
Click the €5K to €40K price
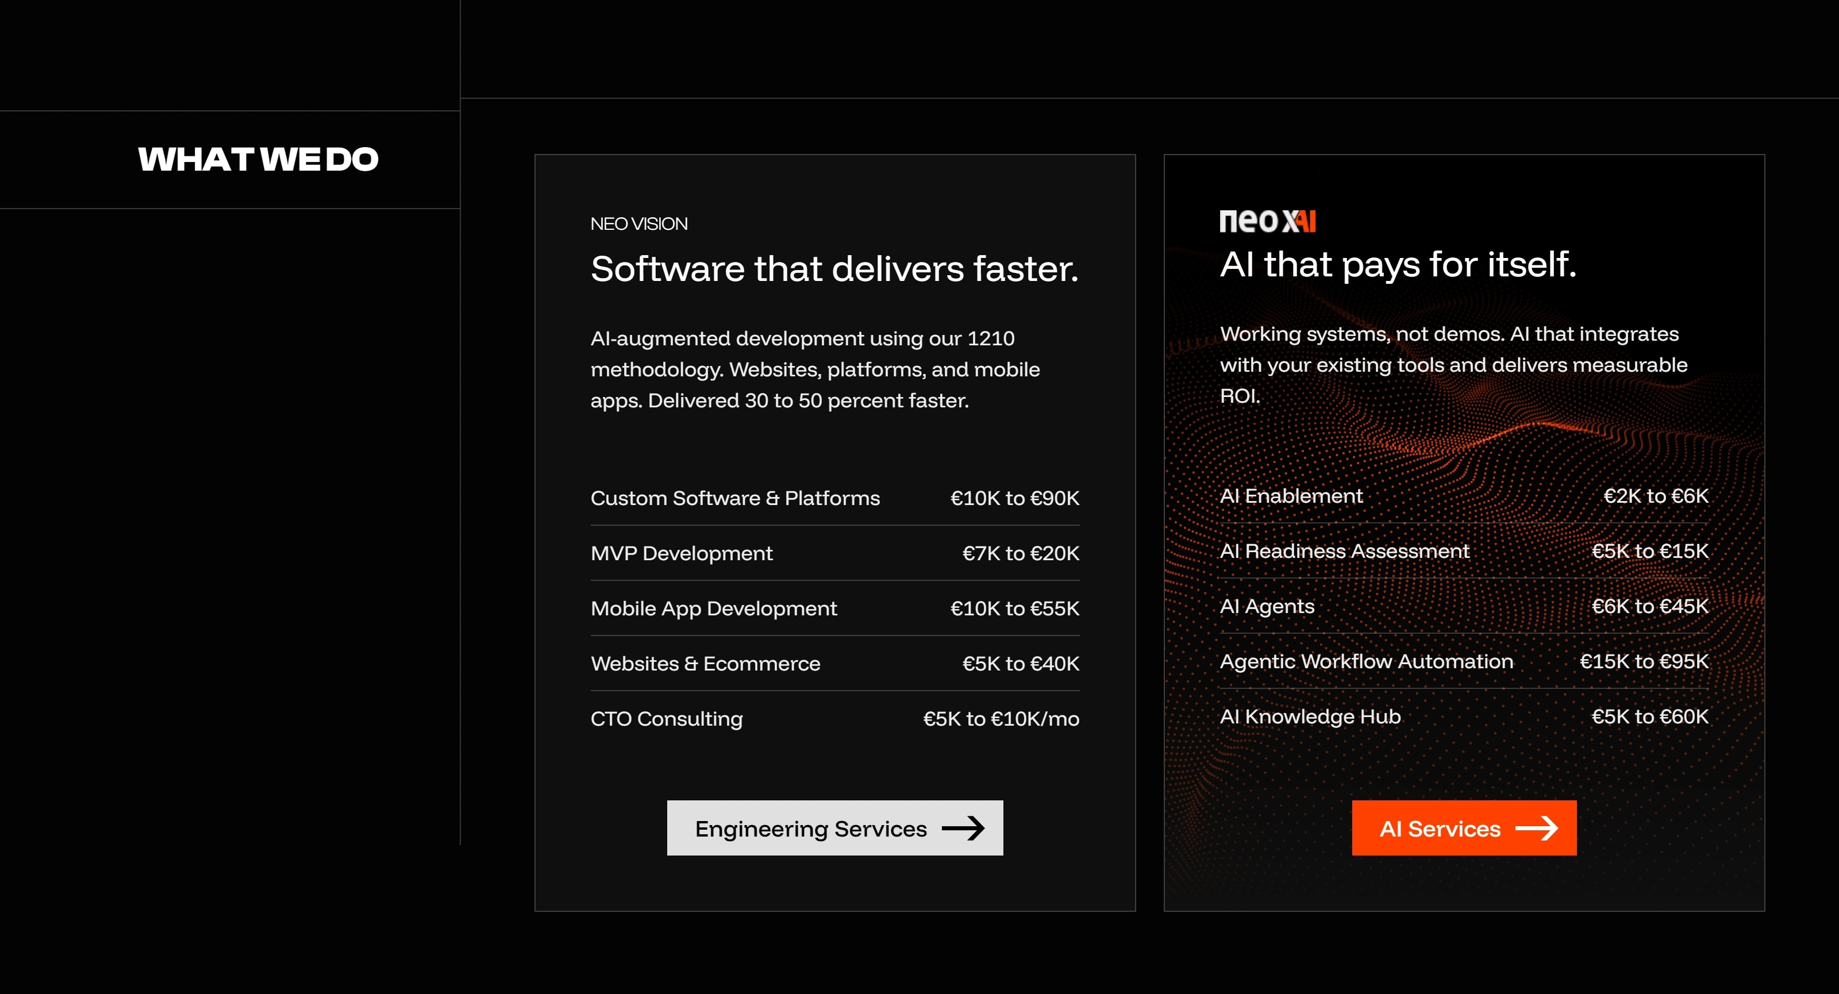(1020, 664)
